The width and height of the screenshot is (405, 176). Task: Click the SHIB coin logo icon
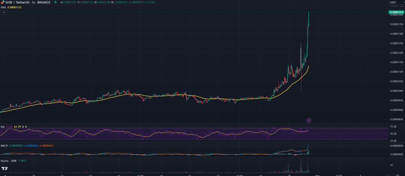pyautogui.click(x=3, y=2)
